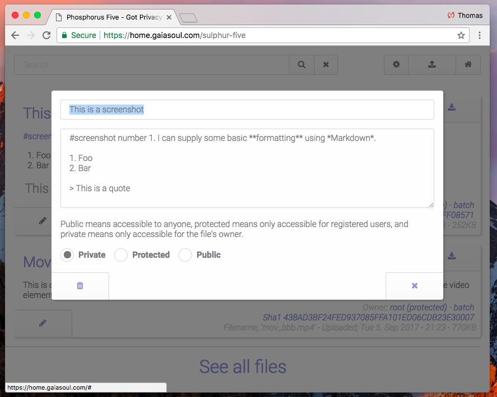Click the search magnifier icon
This screenshot has height=397, width=497.
pyautogui.click(x=302, y=65)
